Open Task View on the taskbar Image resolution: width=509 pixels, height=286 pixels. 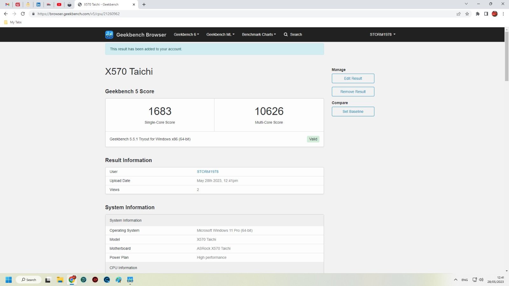coord(48,280)
